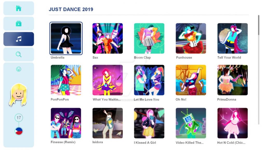Click the level 17 badge
The width and height of the screenshot is (266, 150).
click(x=19, y=117)
